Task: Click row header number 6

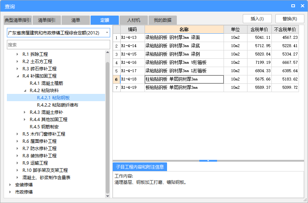Action: pos(116,79)
